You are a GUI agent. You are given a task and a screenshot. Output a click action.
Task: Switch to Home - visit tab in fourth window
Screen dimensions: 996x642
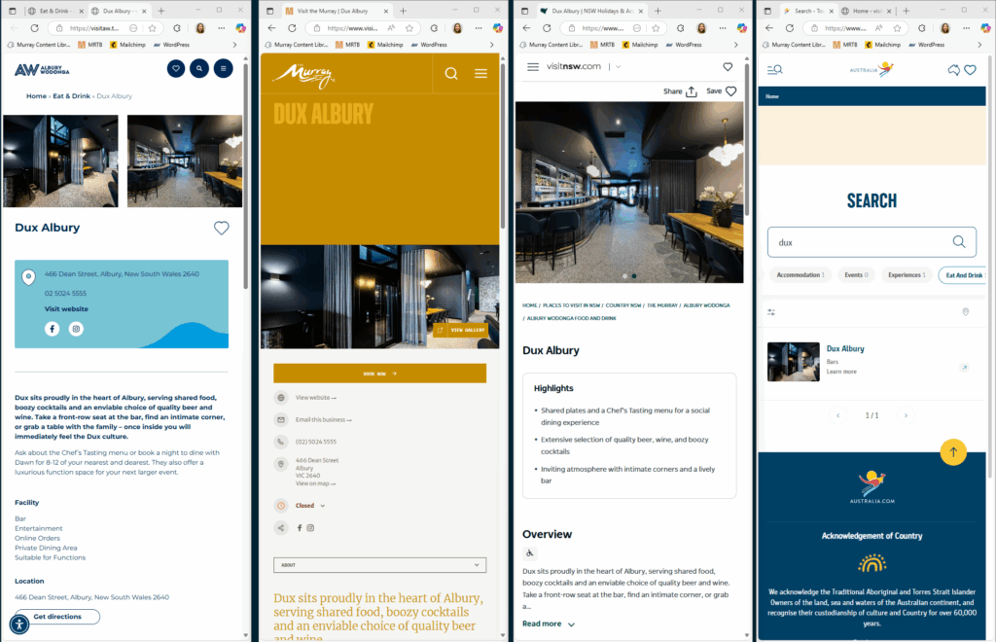tap(867, 11)
